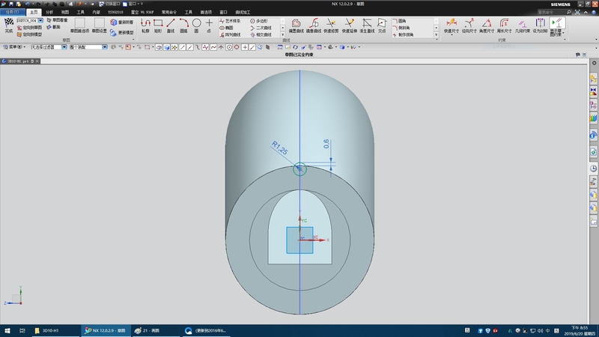Open the selection filter dropdown (无选择过滤器)

coord(64,47)
